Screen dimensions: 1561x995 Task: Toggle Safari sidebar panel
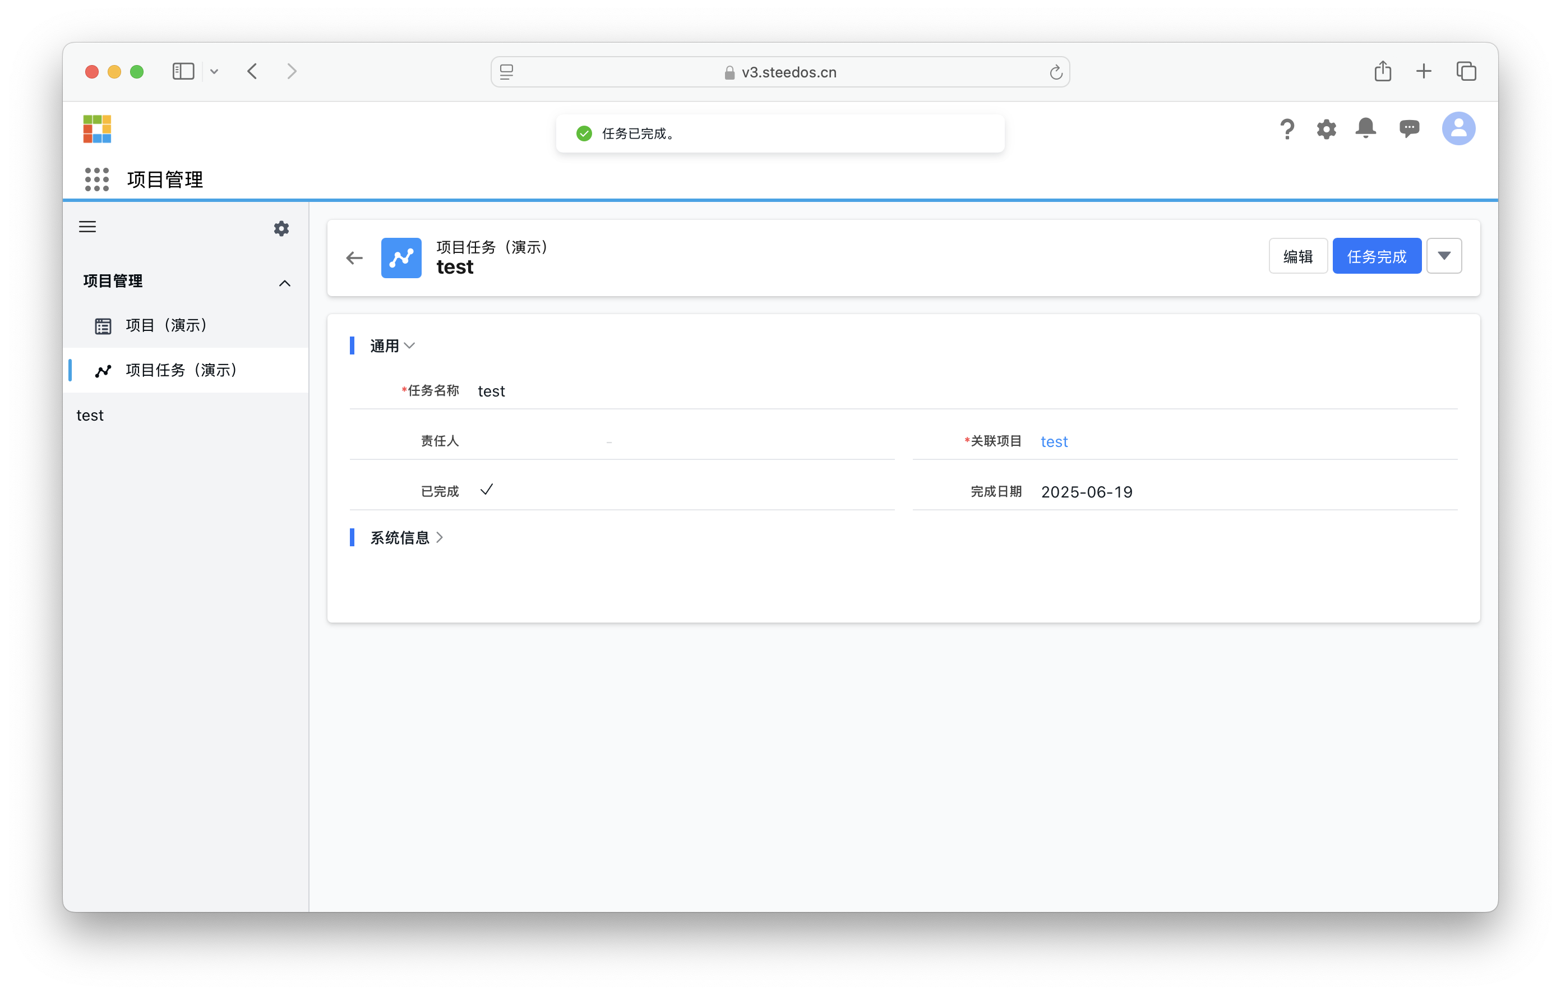(x=183, y=71)
